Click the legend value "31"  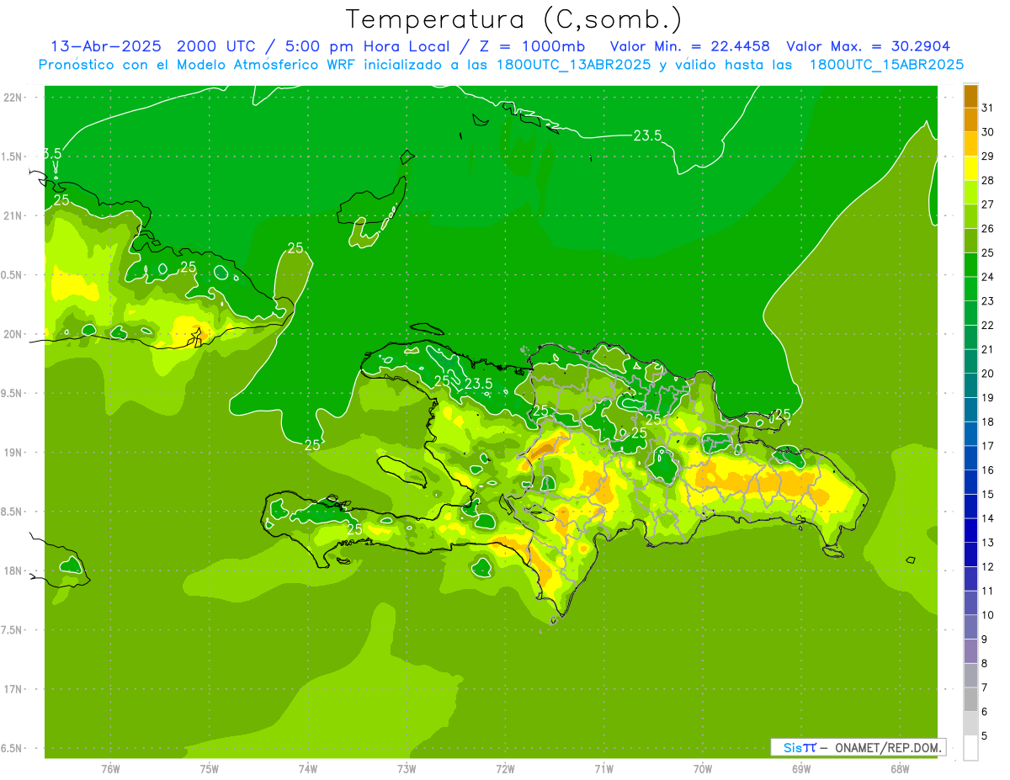[x=987, y=108]
